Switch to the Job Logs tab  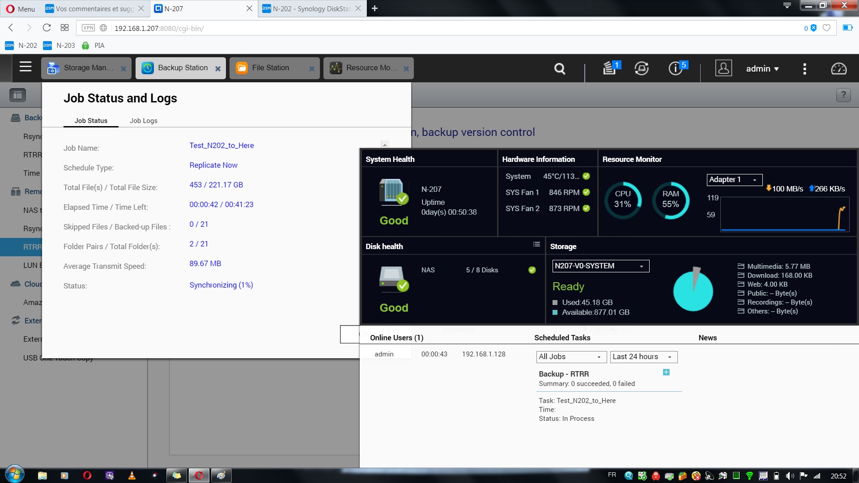[x=143, y=121]
